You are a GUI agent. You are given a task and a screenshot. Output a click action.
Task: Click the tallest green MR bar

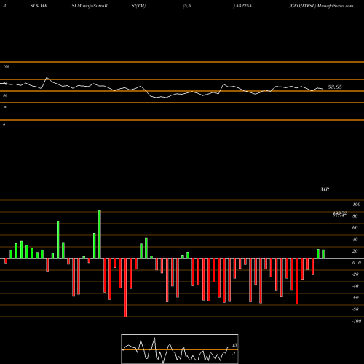(x=100, y=234)
